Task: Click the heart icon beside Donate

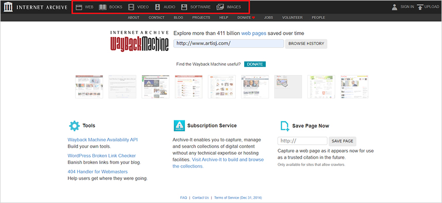Action: 253,18
